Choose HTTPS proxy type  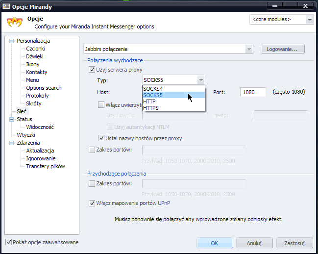coord(173,108)
